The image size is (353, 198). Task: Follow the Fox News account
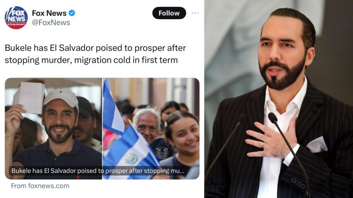pyautogui.click(x=169, y=13)
